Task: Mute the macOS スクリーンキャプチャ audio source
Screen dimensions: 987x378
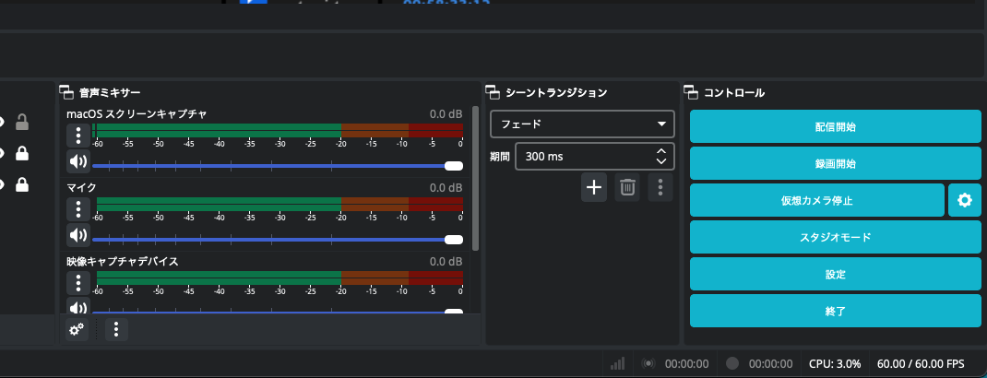Action: point(78,161)
